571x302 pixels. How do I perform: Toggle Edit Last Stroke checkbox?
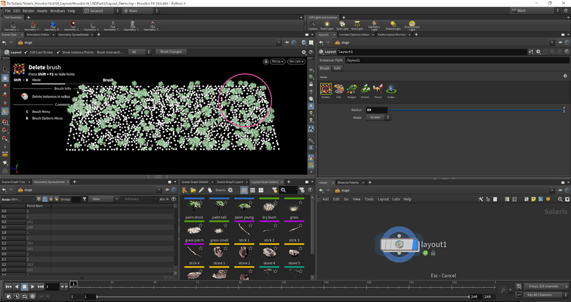[x=26, y=52]
